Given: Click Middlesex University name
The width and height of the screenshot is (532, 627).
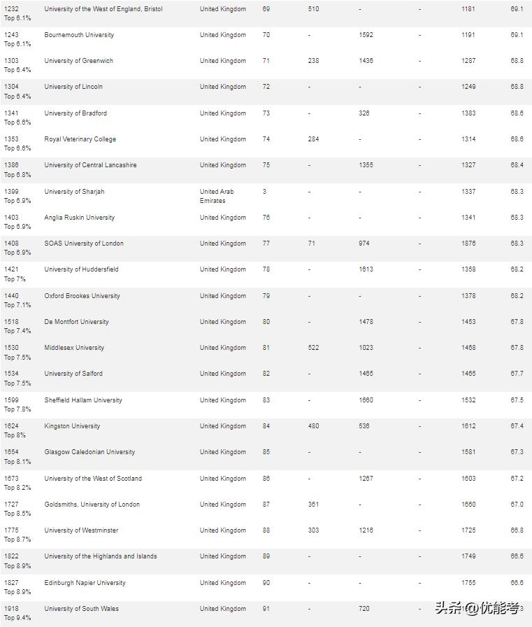Looking at the screenshot, I should pos(74,348).
